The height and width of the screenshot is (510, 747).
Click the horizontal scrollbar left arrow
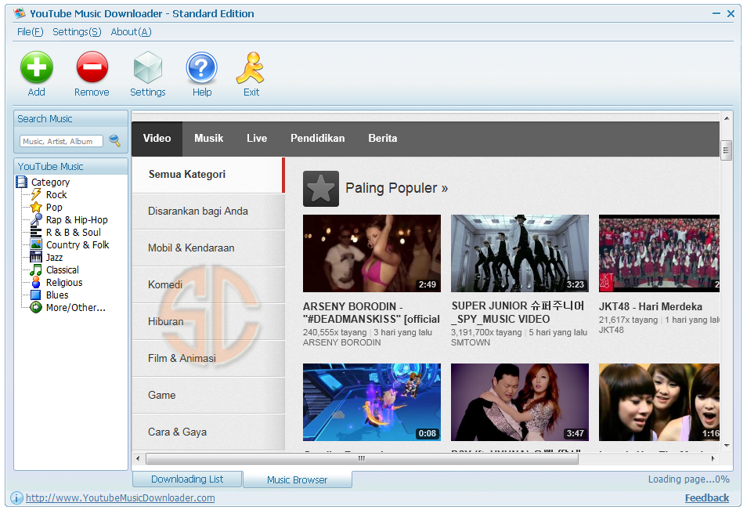click(x=138, y=458)
